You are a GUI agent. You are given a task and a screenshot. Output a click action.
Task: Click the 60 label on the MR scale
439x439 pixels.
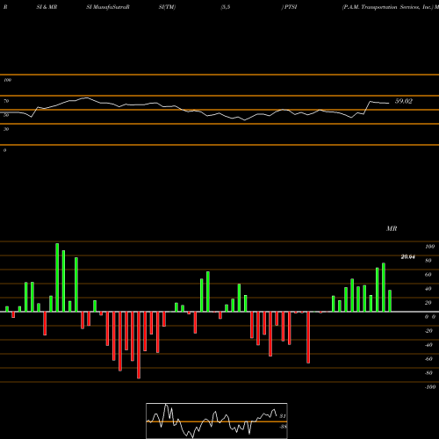coord(428,275)
